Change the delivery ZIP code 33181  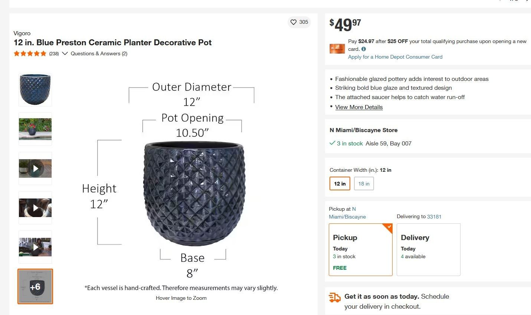pos(434,217)
